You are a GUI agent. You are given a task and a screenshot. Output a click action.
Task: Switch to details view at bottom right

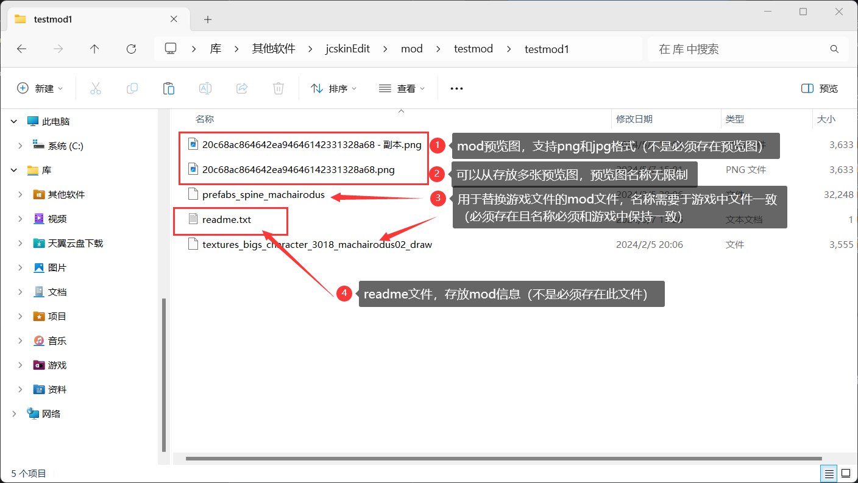(x=829, y=473)
